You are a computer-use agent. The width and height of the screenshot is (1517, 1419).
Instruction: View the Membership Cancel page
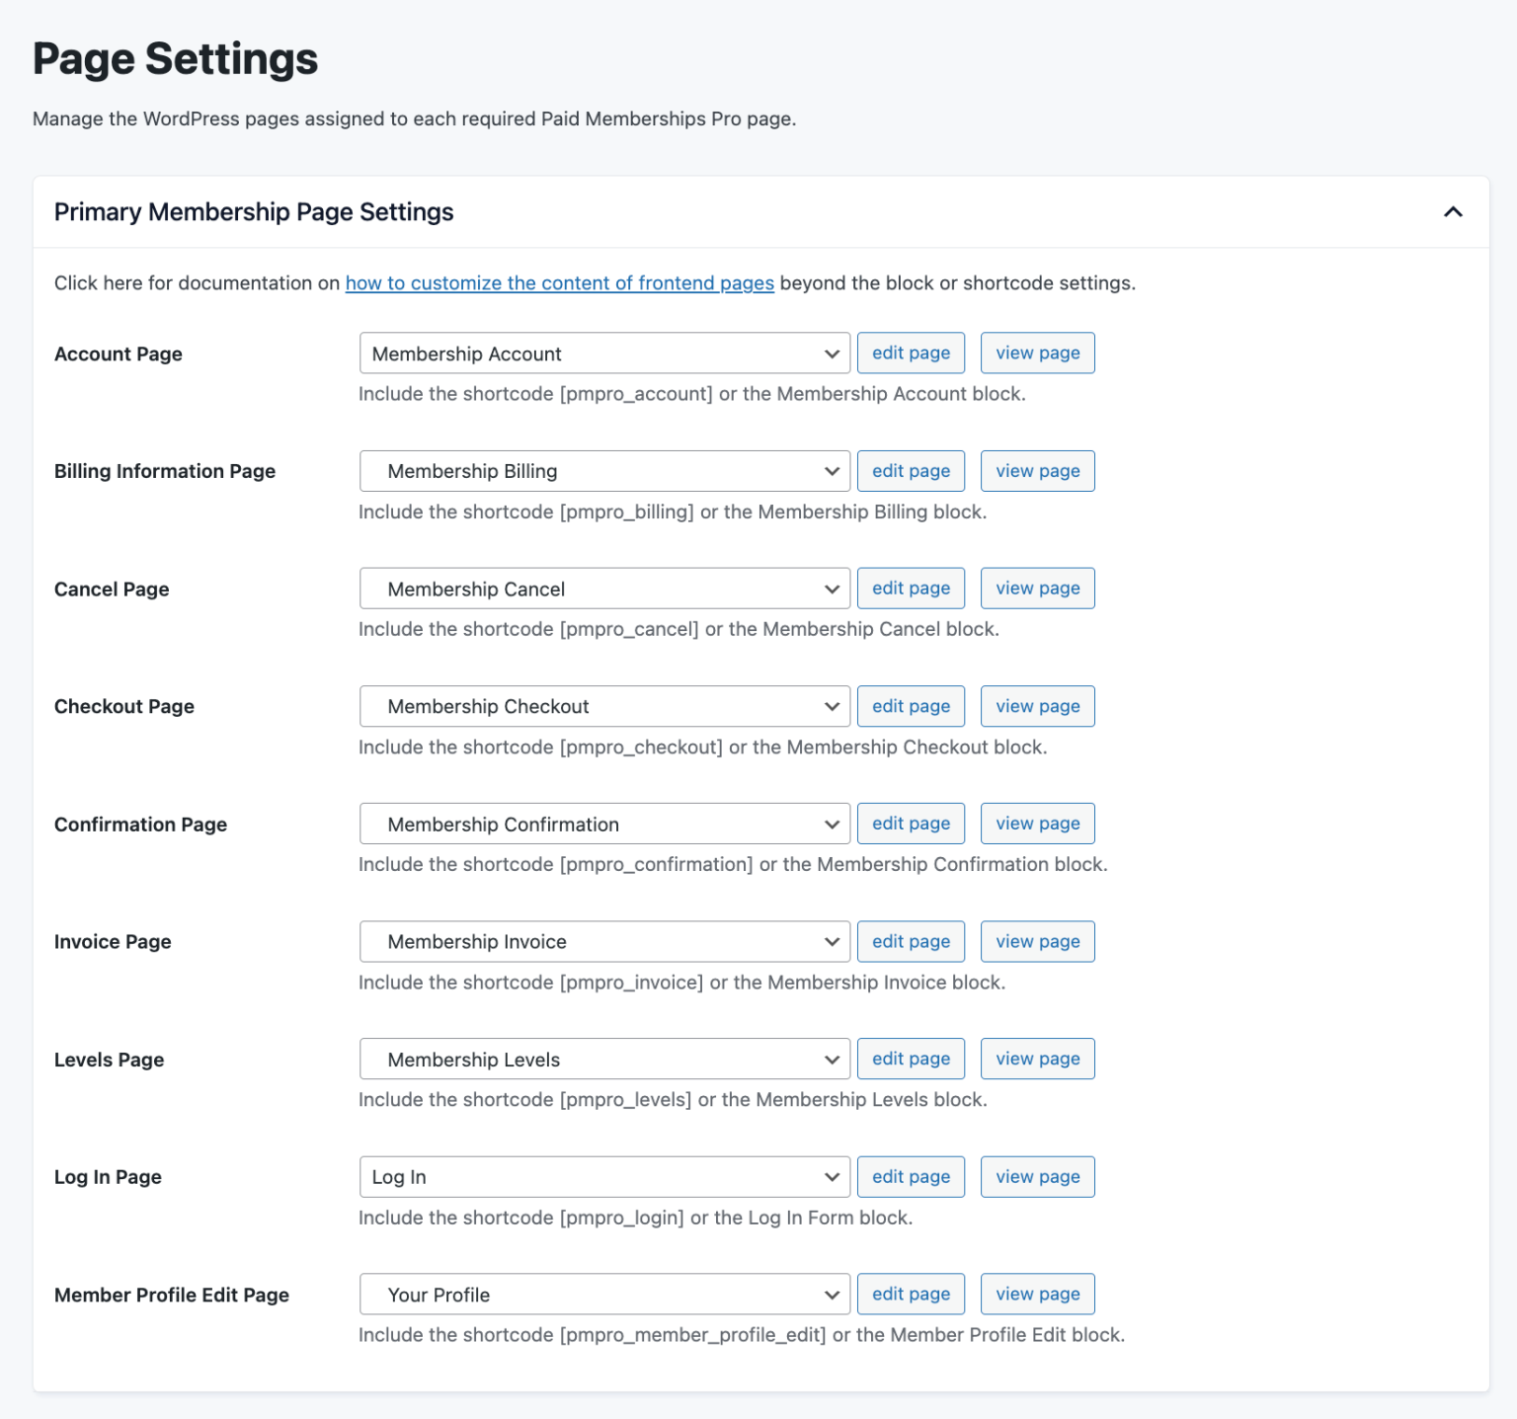click(x=1037, y=588)
